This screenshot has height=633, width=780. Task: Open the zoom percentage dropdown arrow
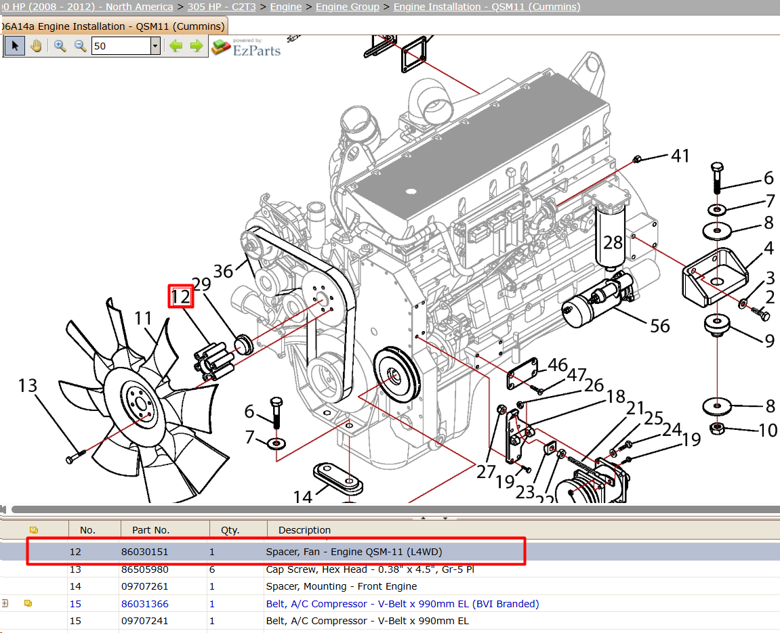click(x=155, y=46)
